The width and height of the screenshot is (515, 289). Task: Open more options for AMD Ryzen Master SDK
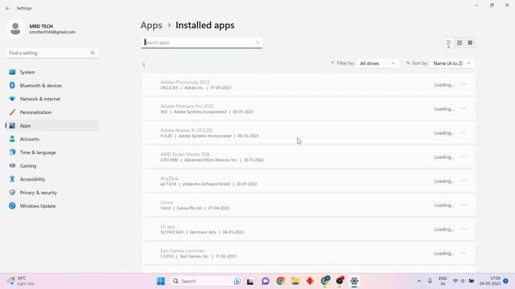463,157
